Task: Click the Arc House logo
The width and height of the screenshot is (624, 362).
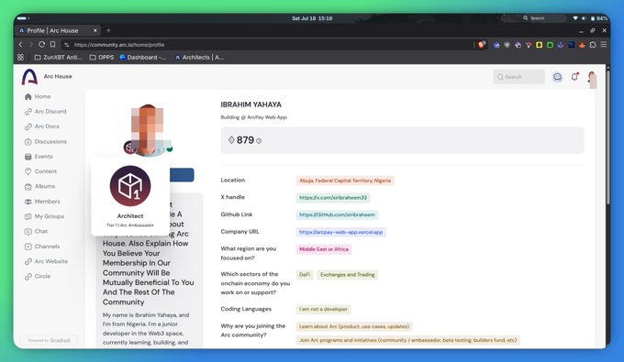Action: point(30,77)
